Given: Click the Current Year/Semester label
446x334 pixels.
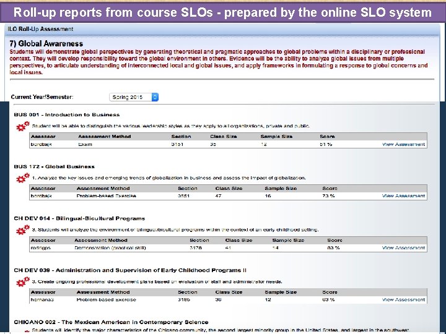Looking at the screenshot, I should click(x=42, y=97).
